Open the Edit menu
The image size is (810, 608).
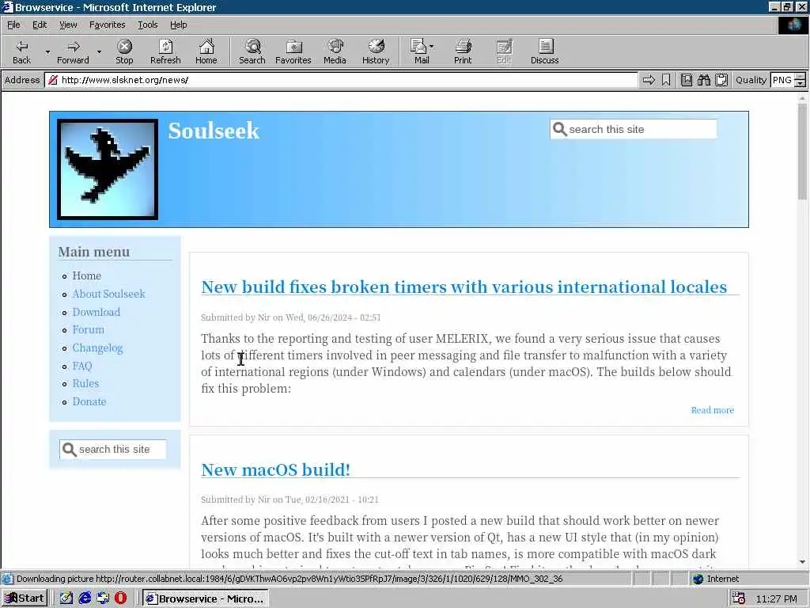(x=40, y=25)
